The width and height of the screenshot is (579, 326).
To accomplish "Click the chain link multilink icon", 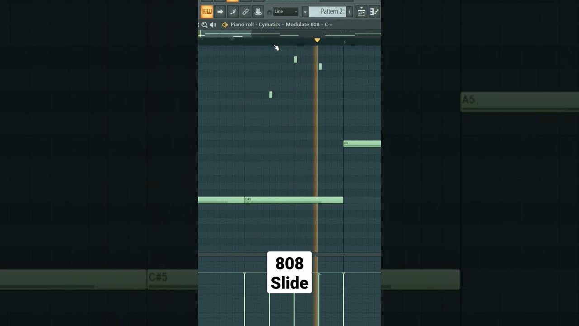I will click(x=245, y=11).
